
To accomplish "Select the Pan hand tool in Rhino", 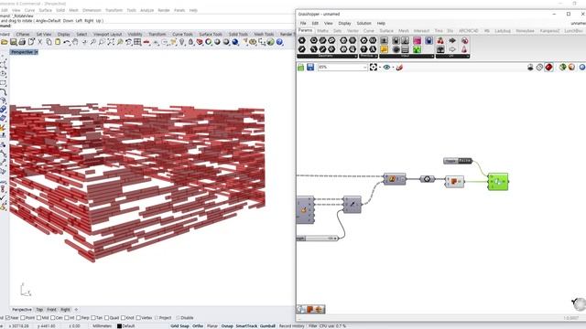I will click(75, 42).
